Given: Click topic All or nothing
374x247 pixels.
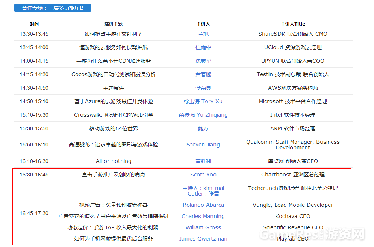Looking at the screenshot, I should point(114,161).
